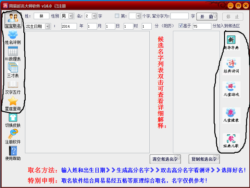Viewport: 250px width, 188px height.
Task: Open the 新华字典 dictionary
Action: (231, 42)
